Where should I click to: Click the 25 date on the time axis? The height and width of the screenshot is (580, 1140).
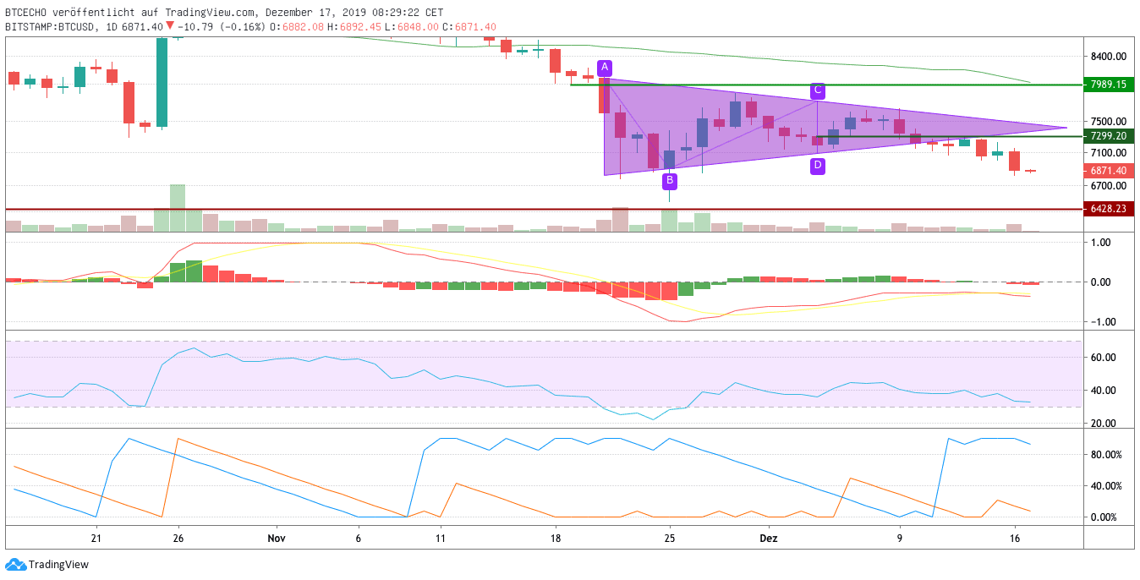[670, 538]
